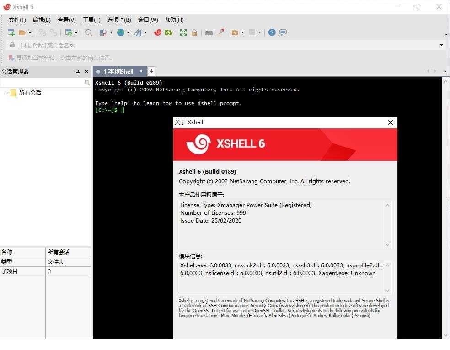Create a new session with toolbar icon
450x350 pixels.
[x=11, y=33]
